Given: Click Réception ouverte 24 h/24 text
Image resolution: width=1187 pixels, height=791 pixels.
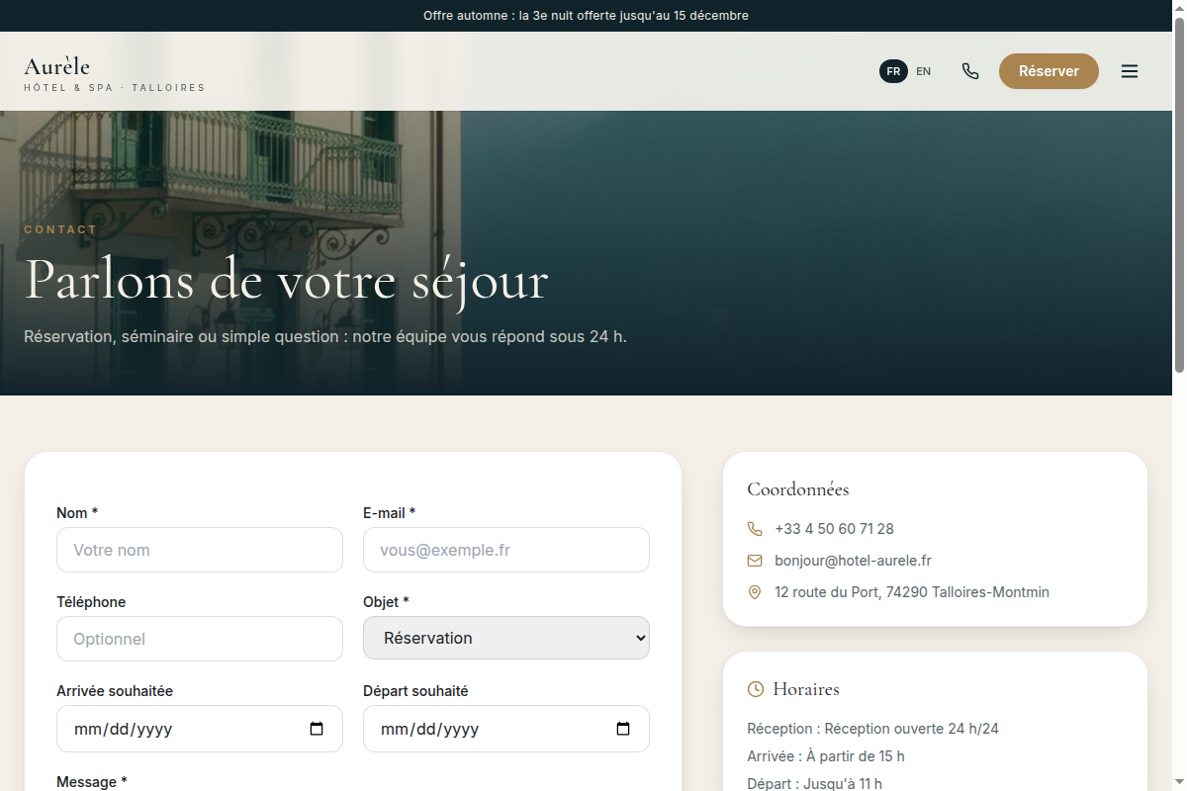Looking at the screenshot, I should coord(912,729).
